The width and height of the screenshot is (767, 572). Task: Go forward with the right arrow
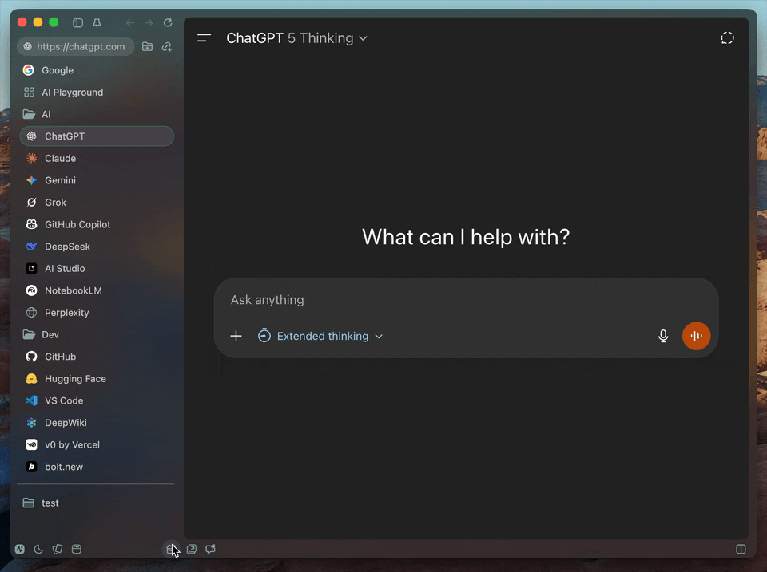tap(149, 23)
